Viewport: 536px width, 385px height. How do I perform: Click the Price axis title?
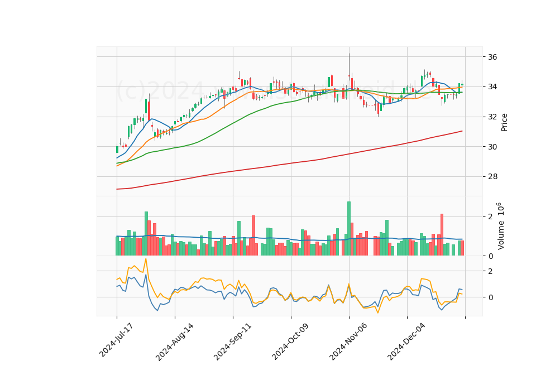coord(504,122)
